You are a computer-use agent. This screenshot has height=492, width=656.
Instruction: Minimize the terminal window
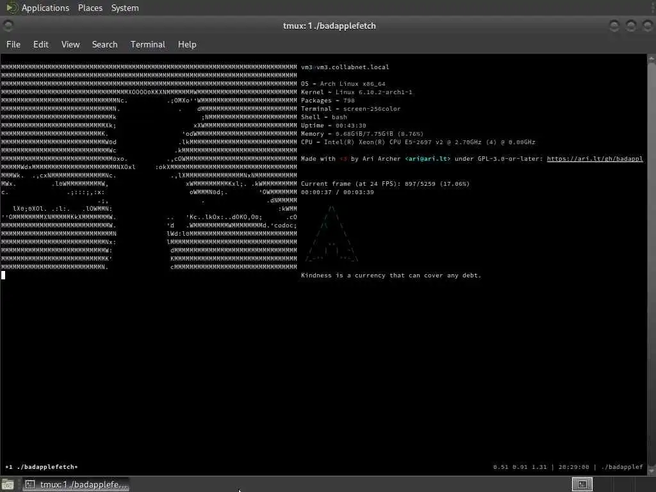(614, 26)
